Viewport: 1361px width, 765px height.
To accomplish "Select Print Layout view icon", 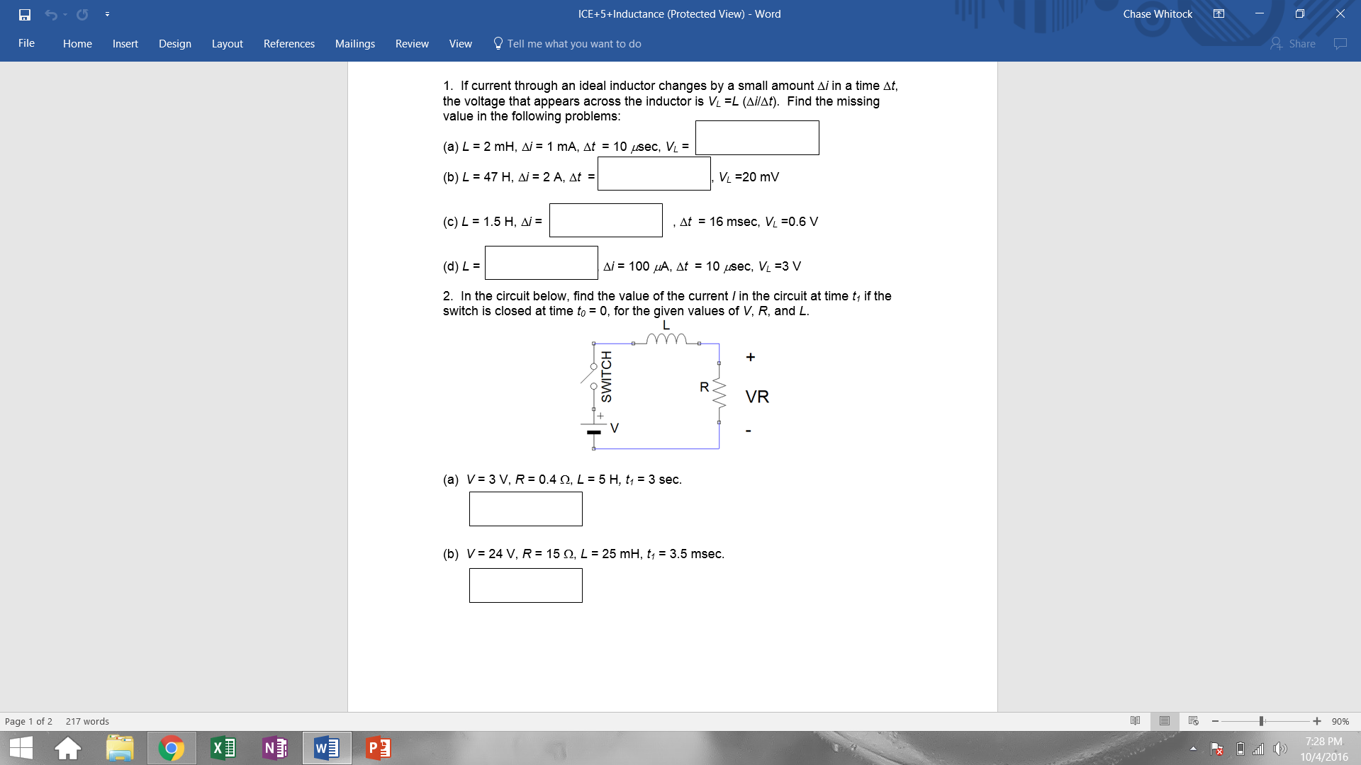I will 1163,721.
